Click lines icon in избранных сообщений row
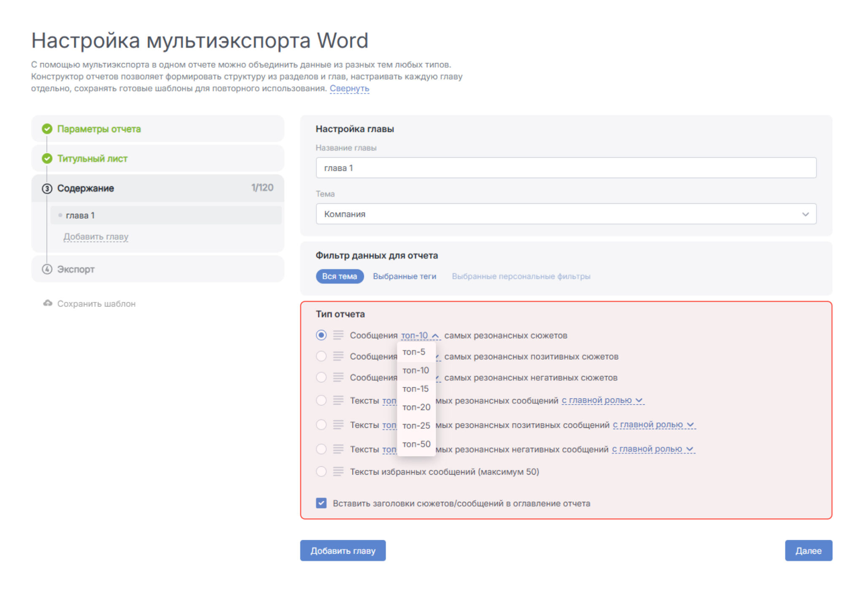864x593 pixels. coord(338,472)
